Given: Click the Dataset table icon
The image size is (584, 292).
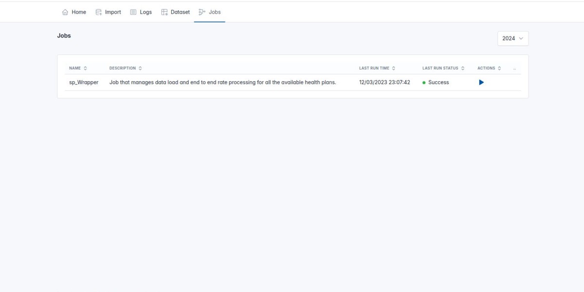Looking at the screenshot, I should 164,12.
